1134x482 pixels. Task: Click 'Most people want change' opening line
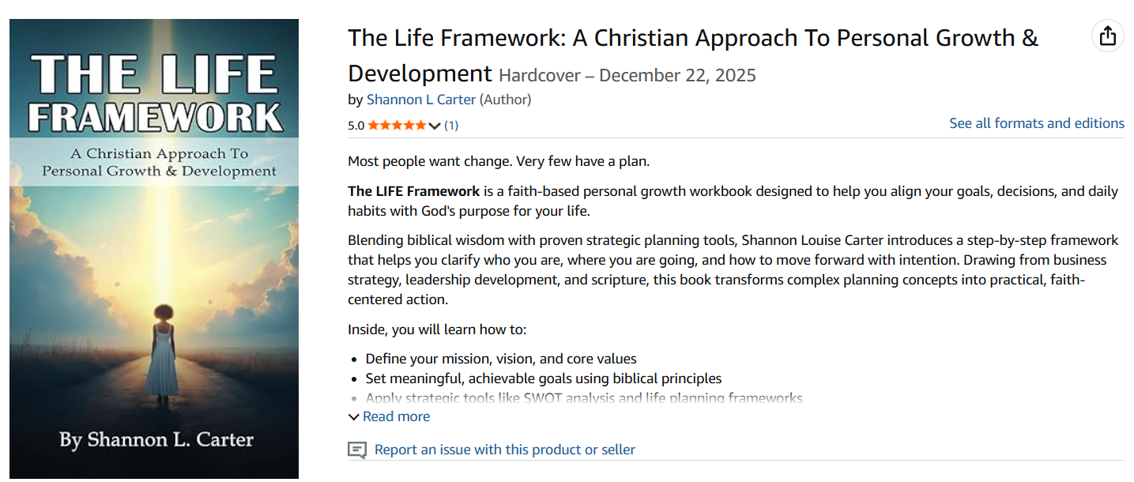(498, 161)
